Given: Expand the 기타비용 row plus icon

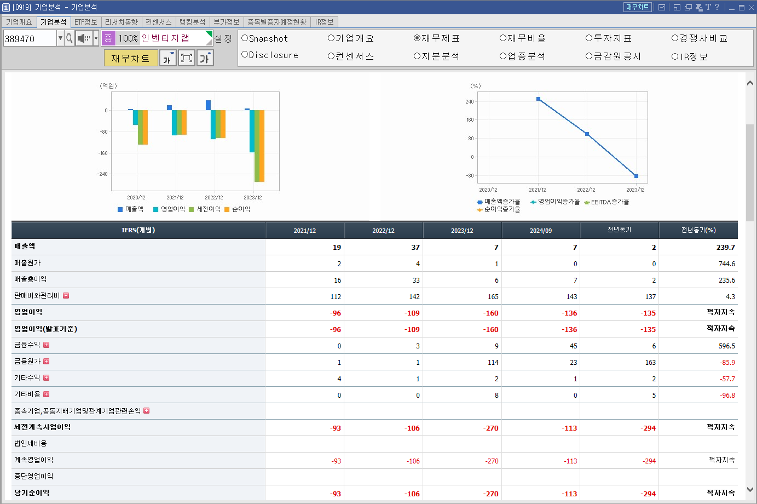Looking at the screenshot, I should click(x=47, y=394).
